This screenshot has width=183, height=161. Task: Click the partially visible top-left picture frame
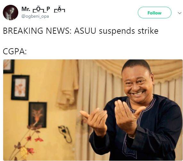[9, 66]
